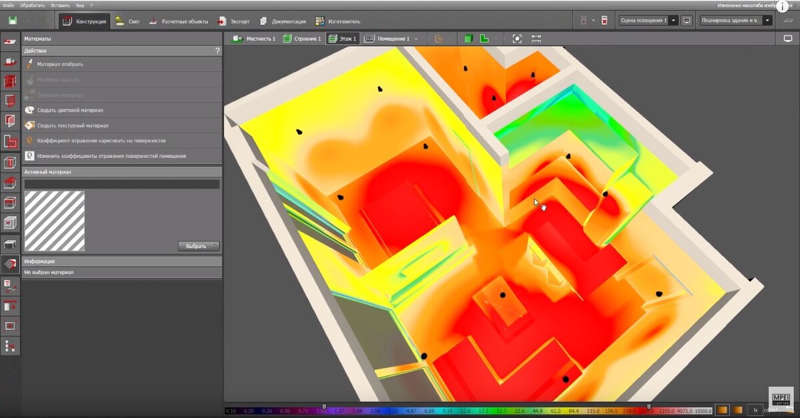The height and width of the screenshot is (418, 800).
Task: Click the Выбрать button
Action: pos(199,246)
